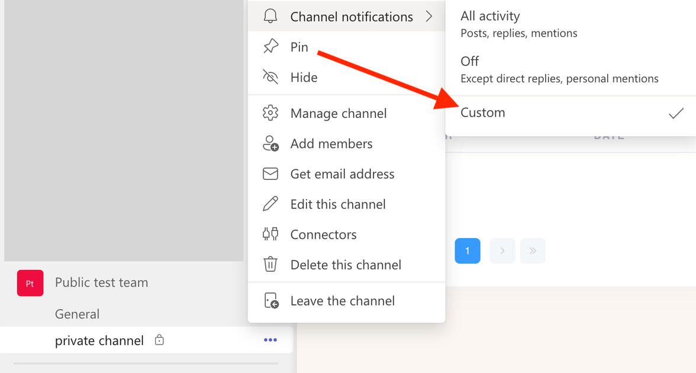Click the Get email address envelope icon
This screenshot has width=696, height=373.
coord(270,173)
